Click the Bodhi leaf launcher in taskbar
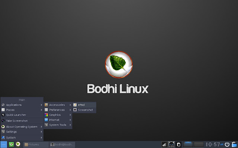The width and height of the screenshot is (238, 148). coord(18,144)
